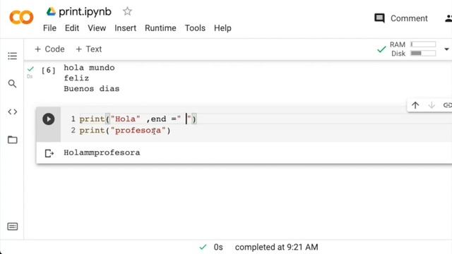Open the table of contents sidebar
The width and height of the screenshot is (452, 254).
click(x=13, y=56)
